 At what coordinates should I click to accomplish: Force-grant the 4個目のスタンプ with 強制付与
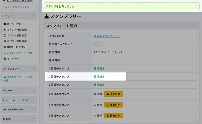113,94
